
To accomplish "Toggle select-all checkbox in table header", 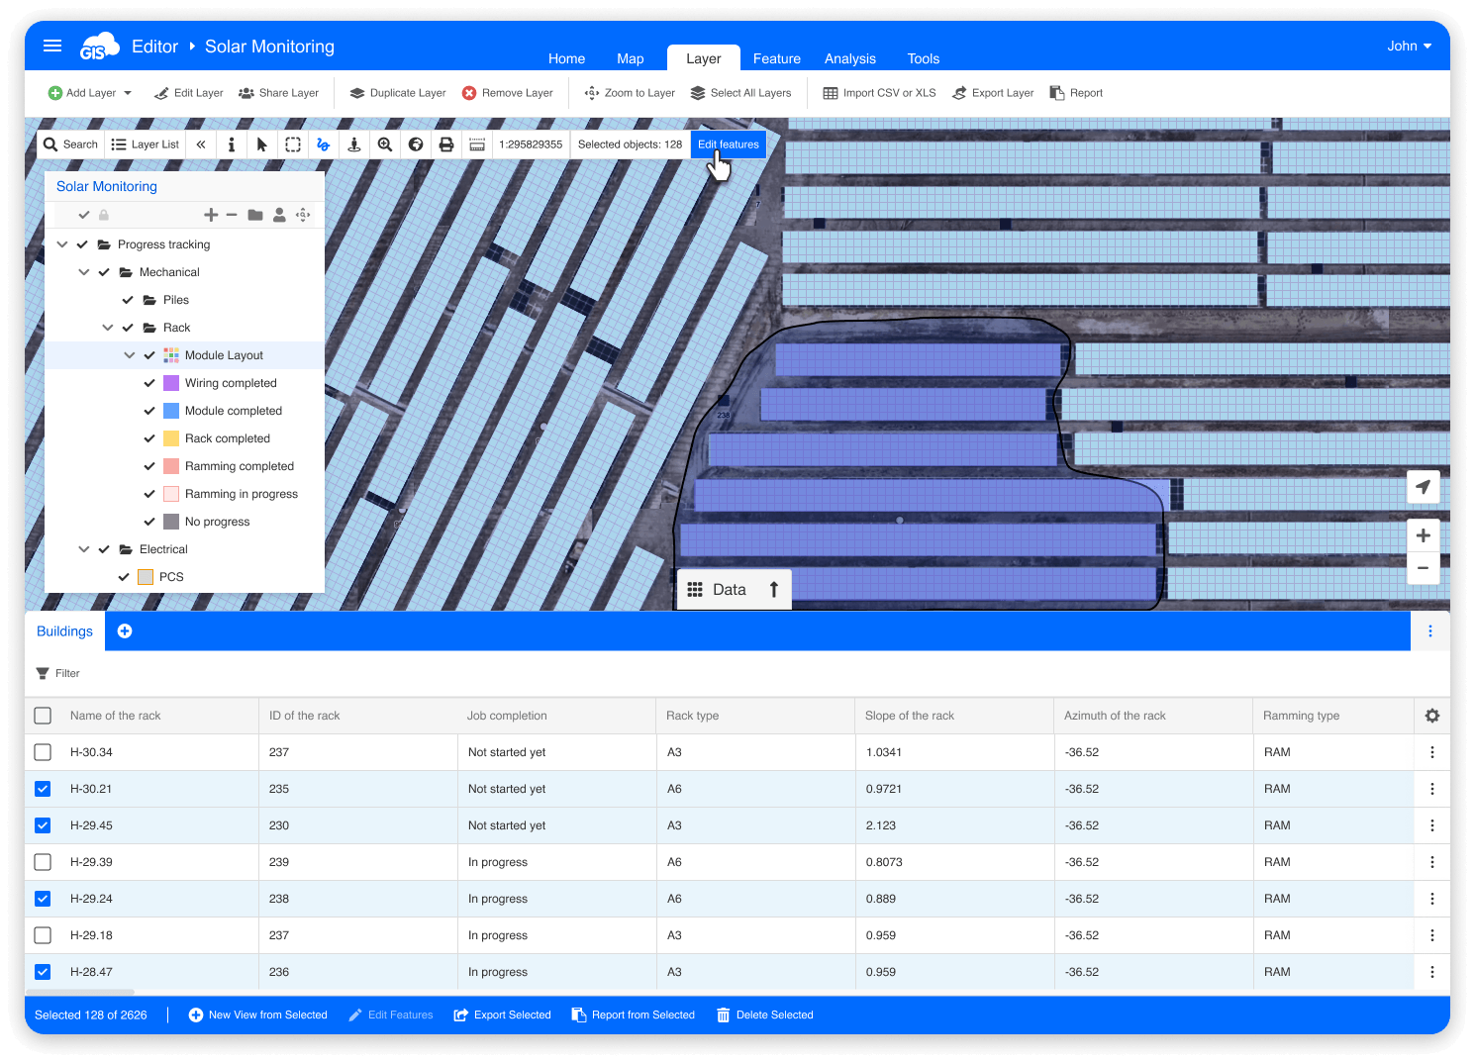I will tap(43, 716).
